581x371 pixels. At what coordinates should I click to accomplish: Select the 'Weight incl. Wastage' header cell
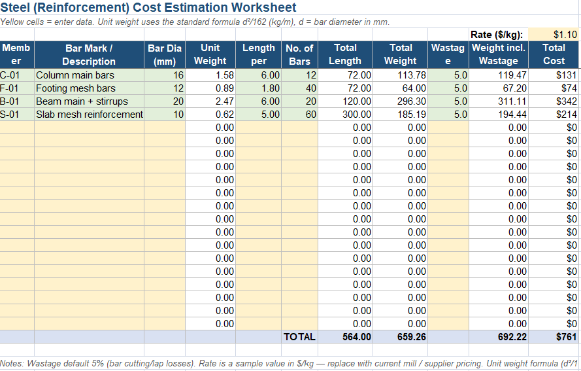click(x=499, y=54)
